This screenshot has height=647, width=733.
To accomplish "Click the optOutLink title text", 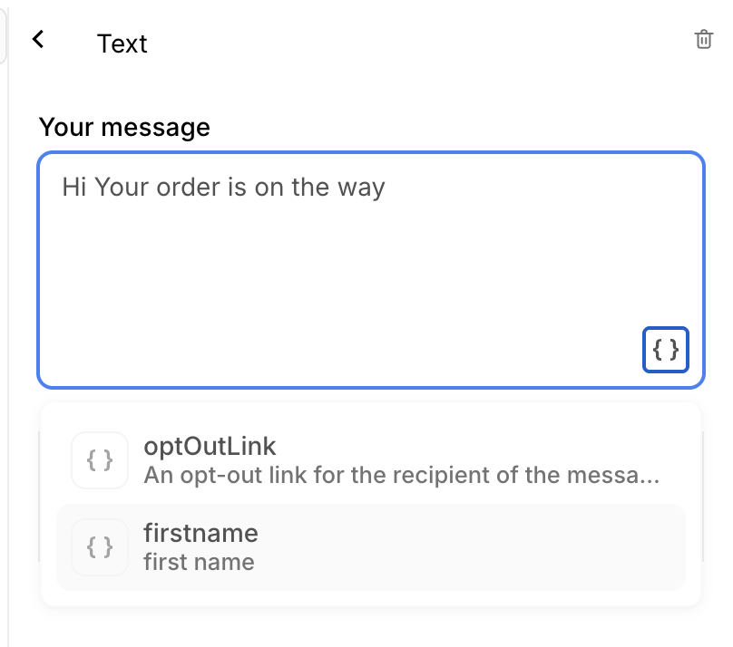I will coord(210,446).
